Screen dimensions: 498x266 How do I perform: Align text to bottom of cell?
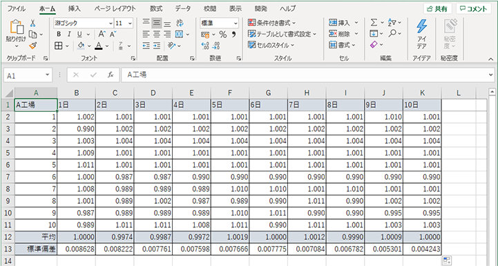[x=167, y=23]
